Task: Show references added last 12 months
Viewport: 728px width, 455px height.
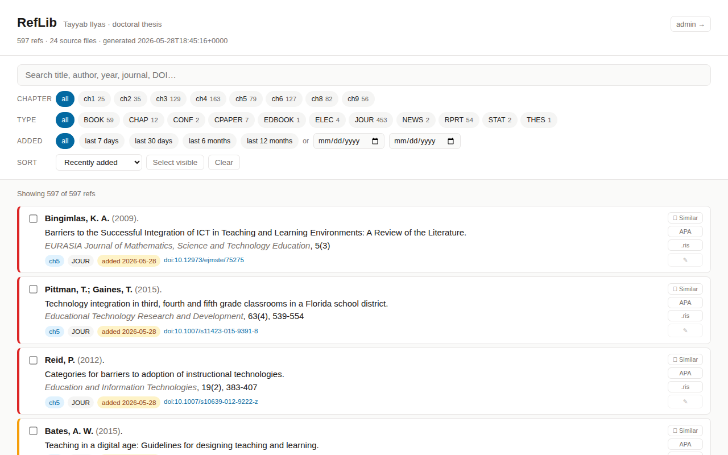Action: pyautogui.click(x=270, y=141)
